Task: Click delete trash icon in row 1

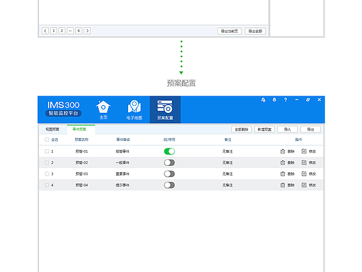Action: [283, 151]
